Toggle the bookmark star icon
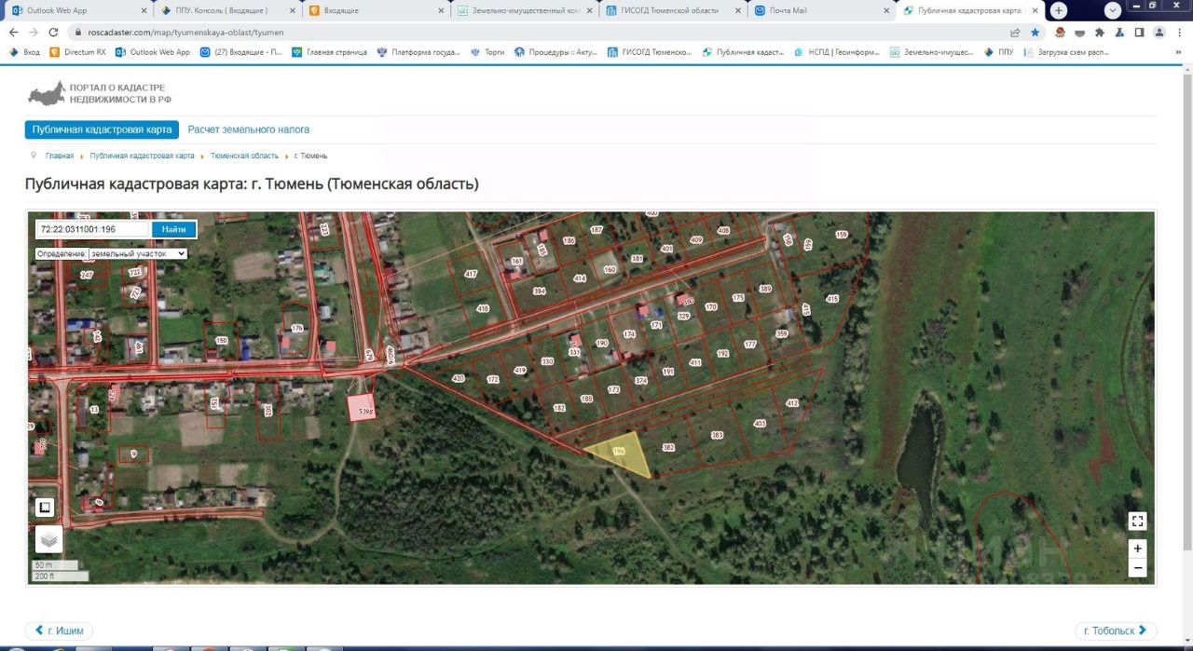 (x=1035, y=32)
